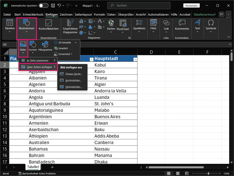Insert a SmartArt graphic

click(x=63, y=48)
